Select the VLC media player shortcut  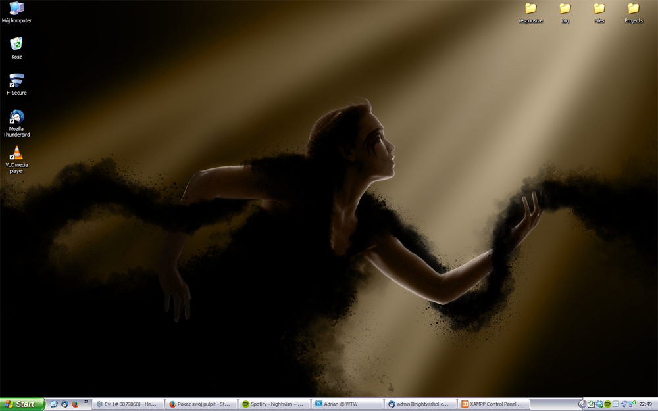tap(16, 159)
